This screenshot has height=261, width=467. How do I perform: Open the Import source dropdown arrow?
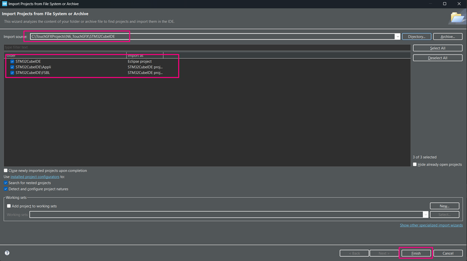[x=397, y=36]
